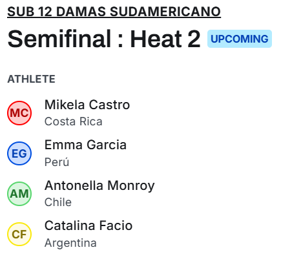
Task: Click the UPCOMING status badge
Action: (240, 39)
